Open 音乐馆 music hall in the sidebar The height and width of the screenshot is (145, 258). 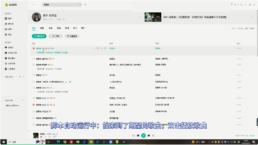[x=9, y=24]
